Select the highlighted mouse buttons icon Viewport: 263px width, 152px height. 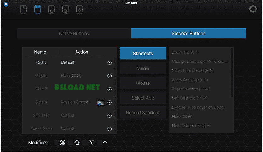pyautogui.click(x=37, y=9)
